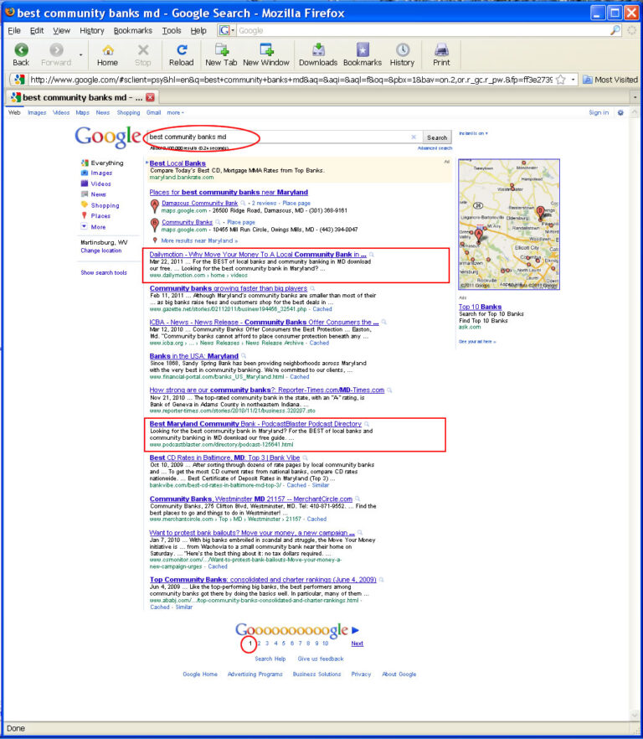Screen dimensions: 643x739
Task: Bookmark the page with the address-bar star
Action: 561,80
